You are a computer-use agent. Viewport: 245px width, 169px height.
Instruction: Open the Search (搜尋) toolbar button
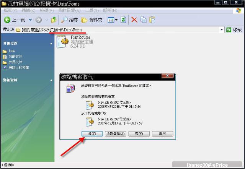[69, 20]
